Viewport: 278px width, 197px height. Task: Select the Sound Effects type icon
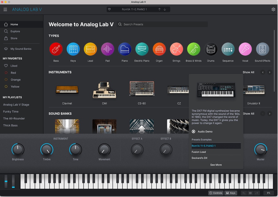coord(263,49)
